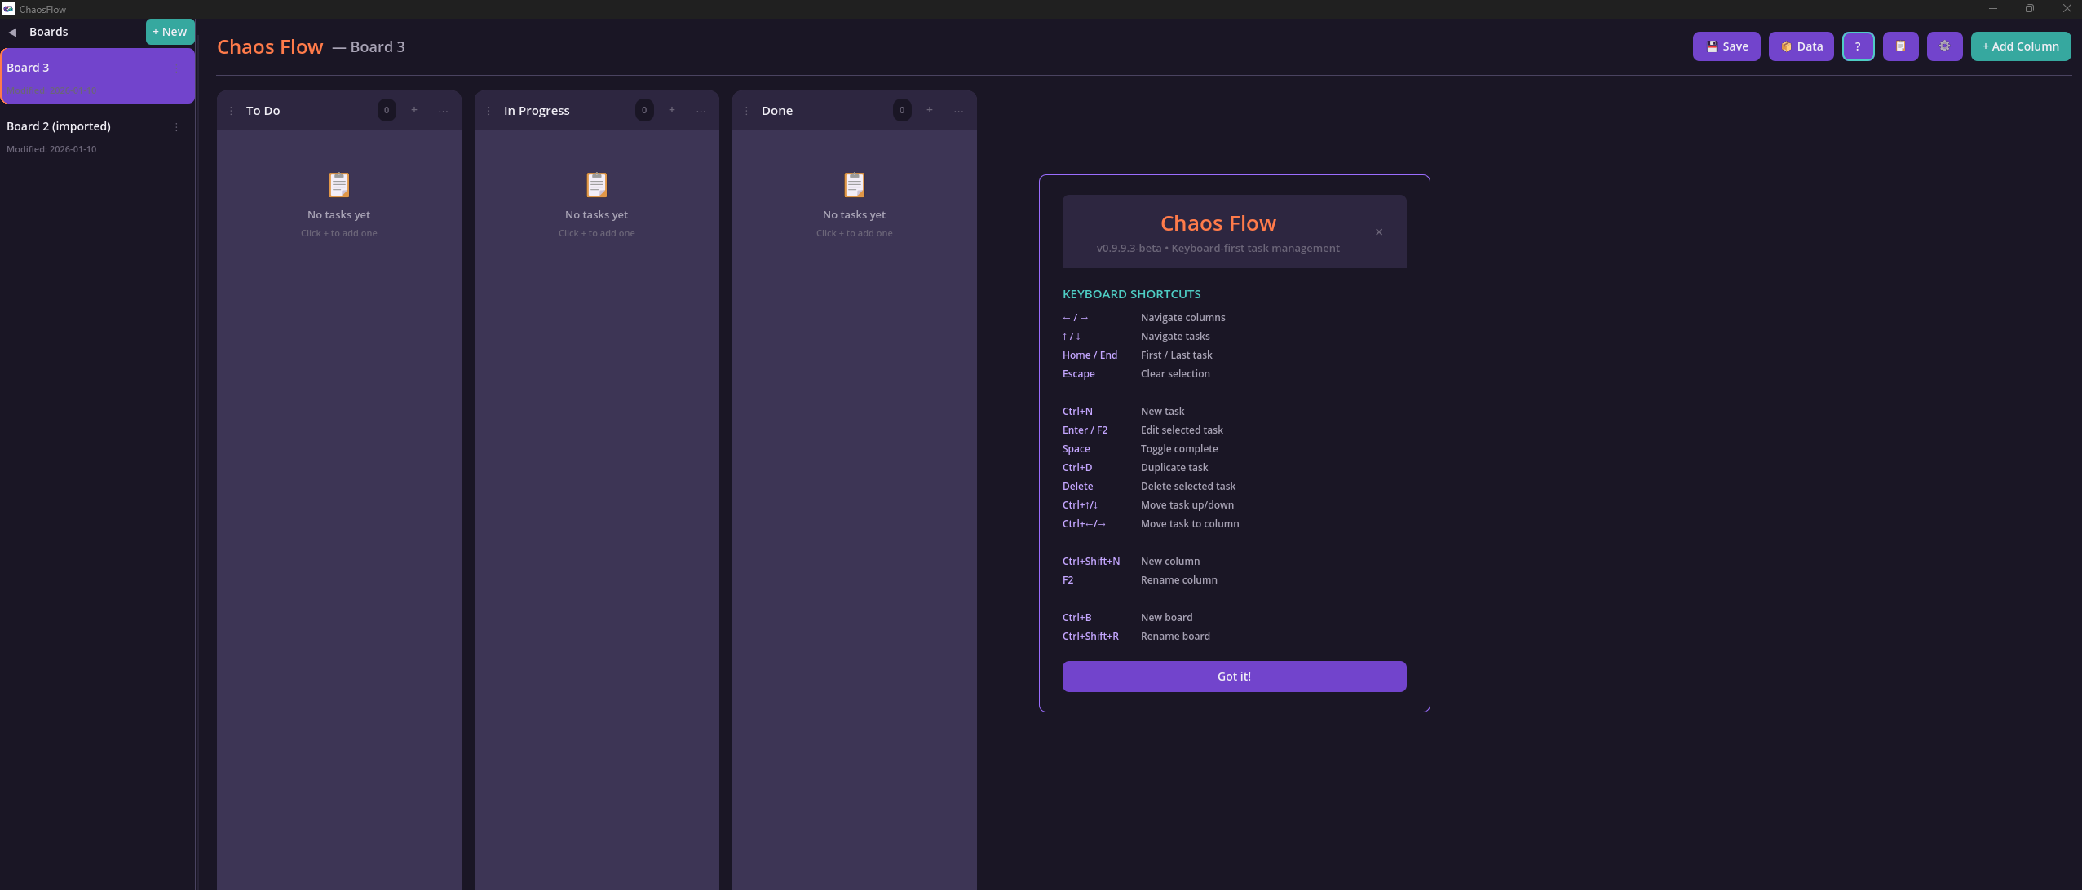Open the To Do column options menu
The image size is (2082, 890).
pos(443,111)
